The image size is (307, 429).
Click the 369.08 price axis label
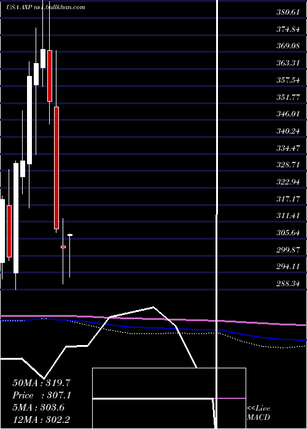pos(288,46)
